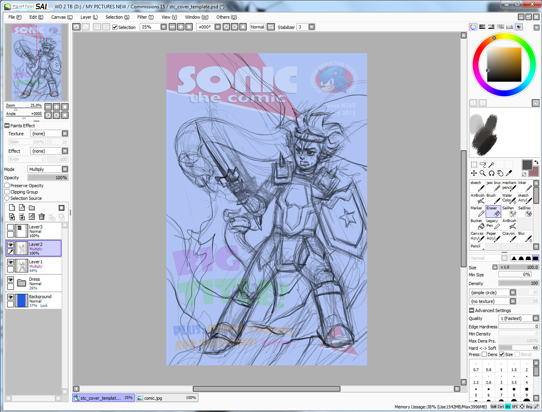542x412 pixels.
Task: Open the Canvas menu
Action: point(62,17)
